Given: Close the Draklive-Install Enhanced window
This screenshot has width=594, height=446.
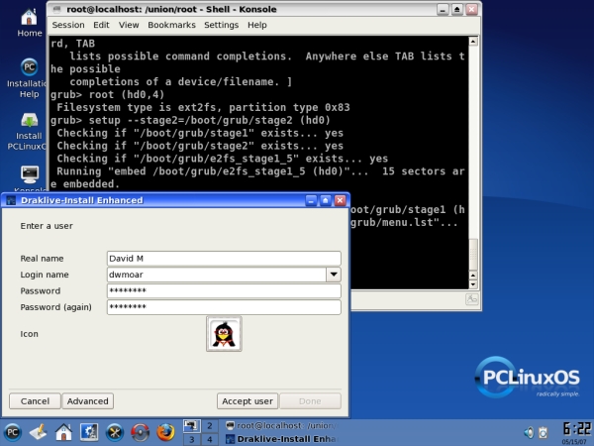Looking at the screenshot, I should pyautogui.click(x=340, y=200).
